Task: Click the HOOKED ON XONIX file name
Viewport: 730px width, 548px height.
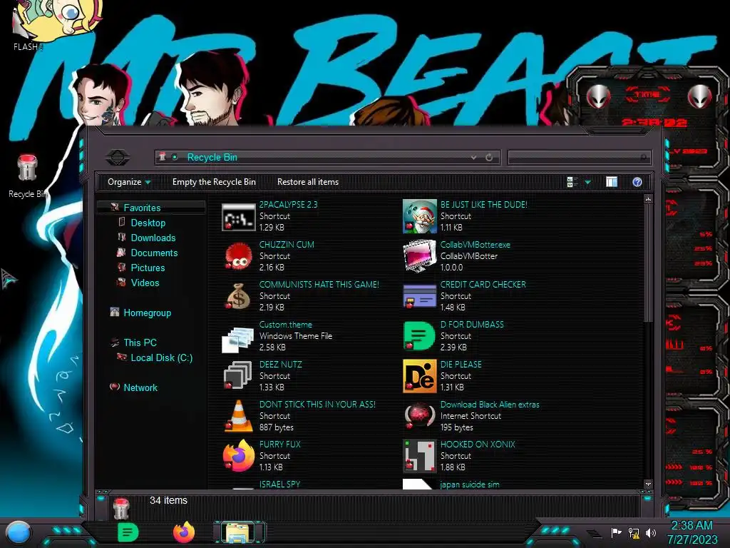Action: click(x=478, y=445)
